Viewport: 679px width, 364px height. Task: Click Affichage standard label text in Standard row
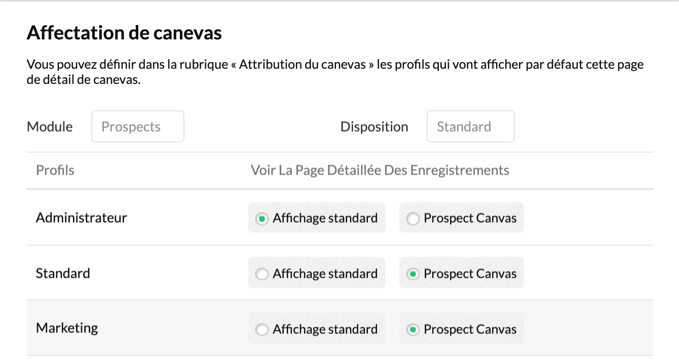pyautogui.click(x=325, y=274)
